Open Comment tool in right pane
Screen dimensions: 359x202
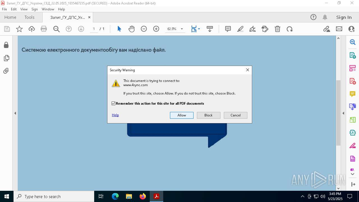pyautogui.click(x=353, y=94)
